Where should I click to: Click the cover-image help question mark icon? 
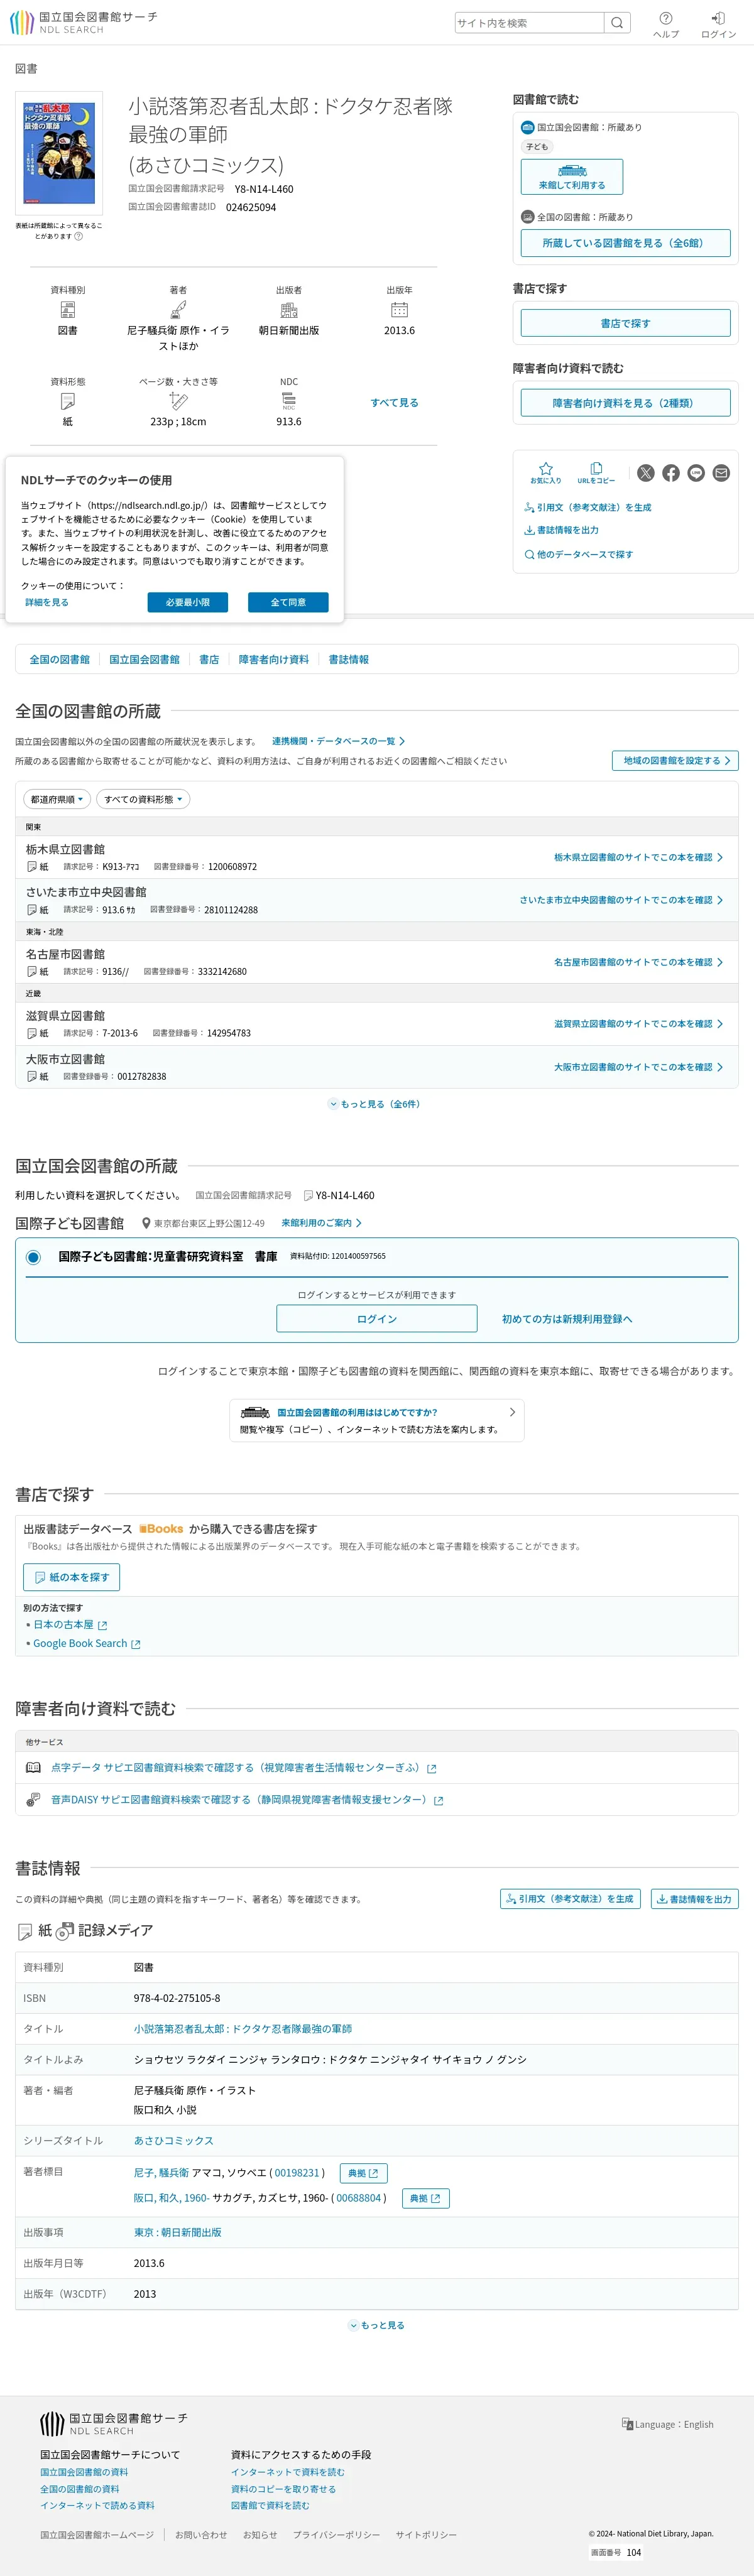coord(78,237)
